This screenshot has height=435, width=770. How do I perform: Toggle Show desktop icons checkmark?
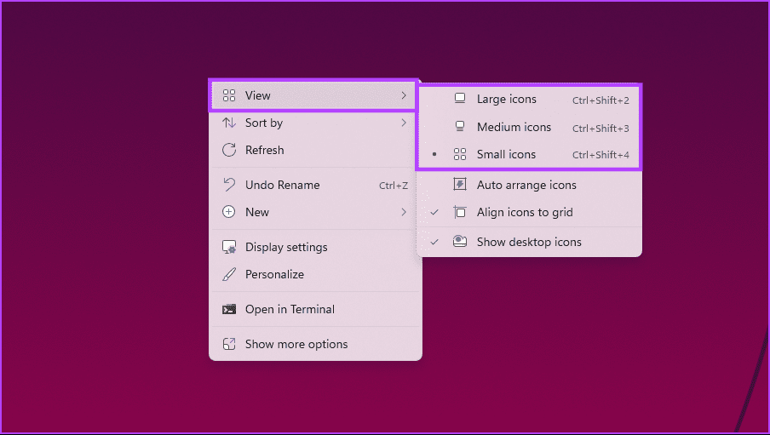(x=434, y=242)
